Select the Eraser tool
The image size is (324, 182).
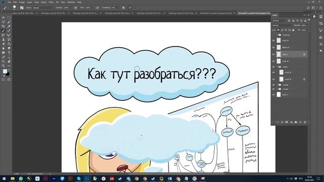(x=3, y=44)
